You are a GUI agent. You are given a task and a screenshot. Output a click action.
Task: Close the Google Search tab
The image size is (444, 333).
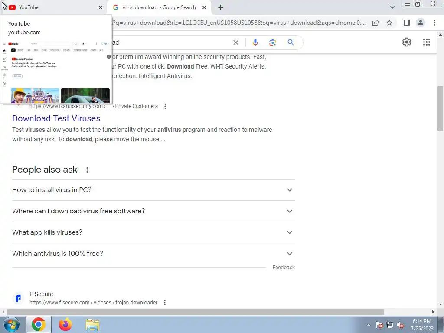click(204, 7)
